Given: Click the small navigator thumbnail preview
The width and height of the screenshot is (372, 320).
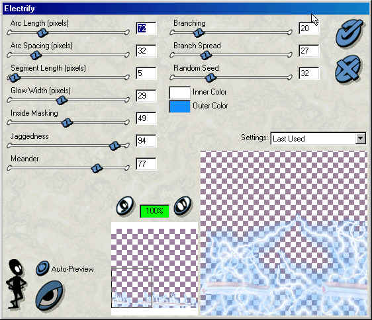Looking at the screenshot, I should coord(154,268).
